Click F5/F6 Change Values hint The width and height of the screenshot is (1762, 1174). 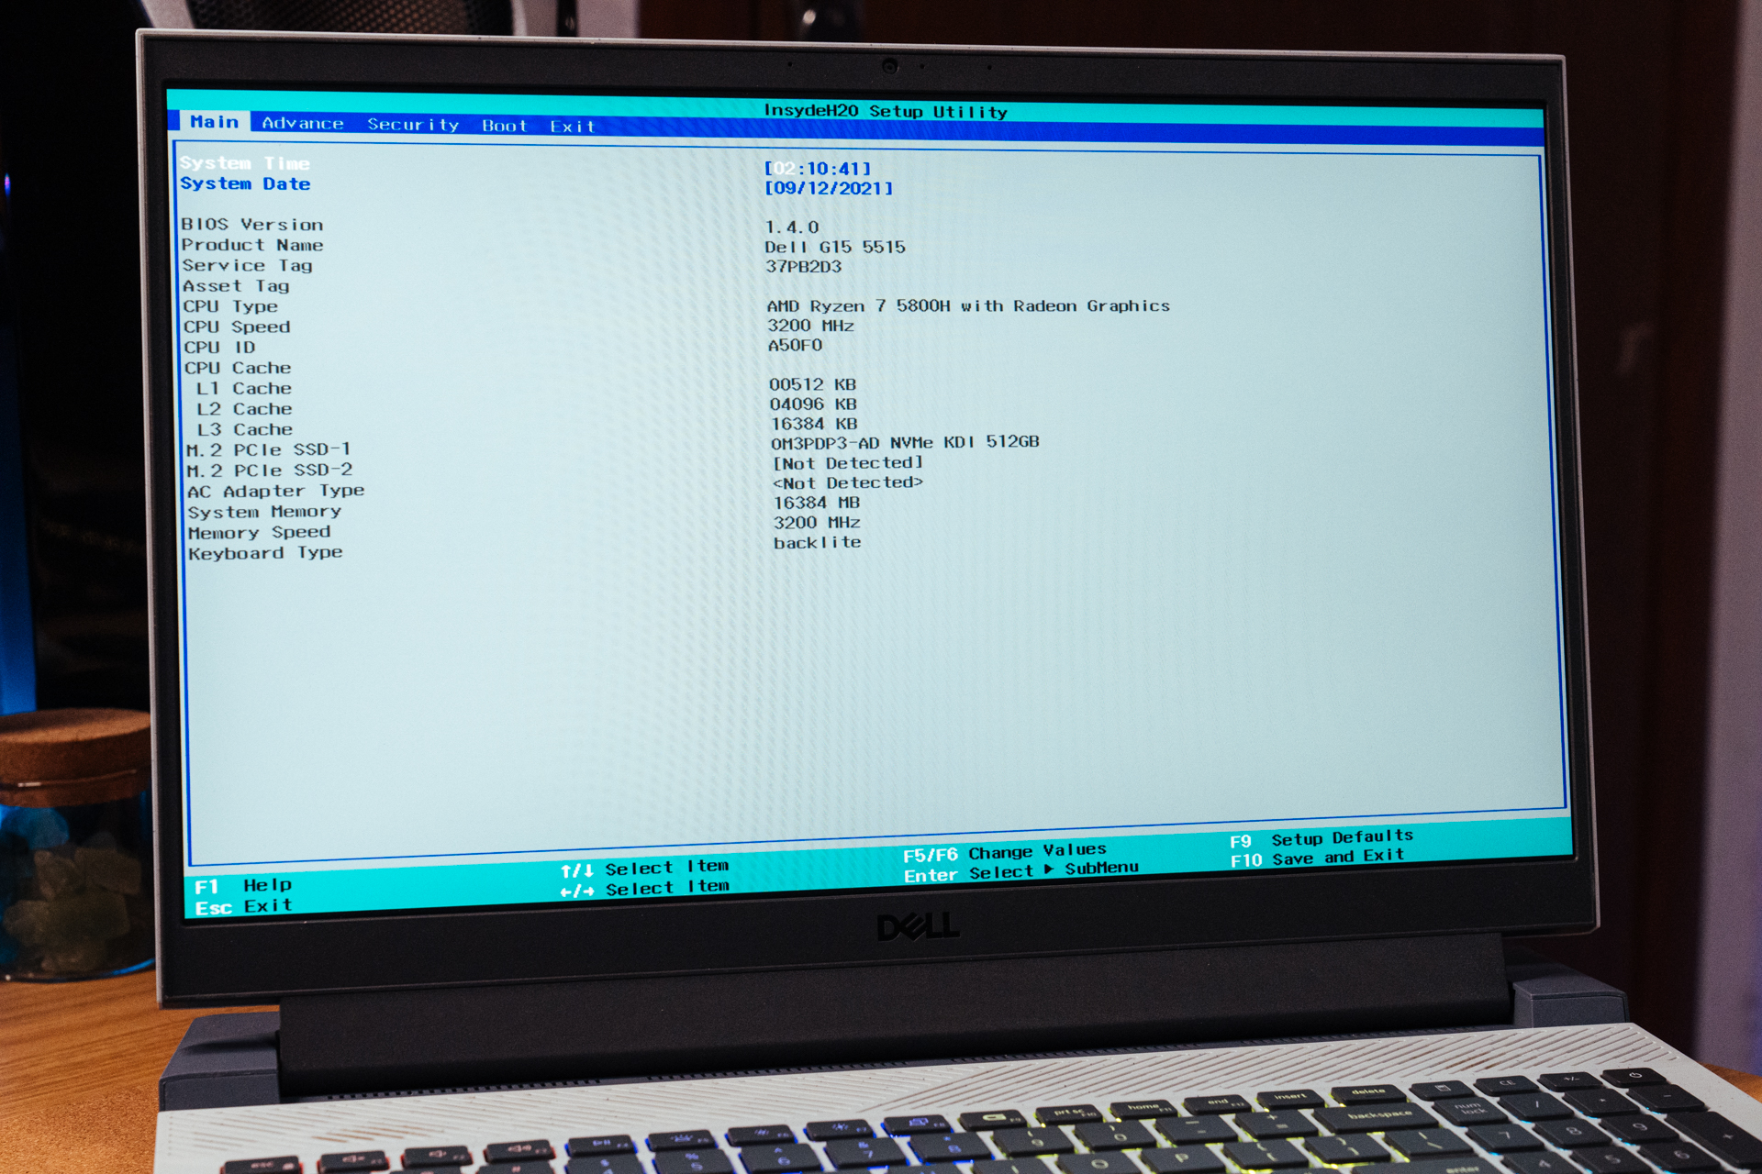click(1004, 852)
